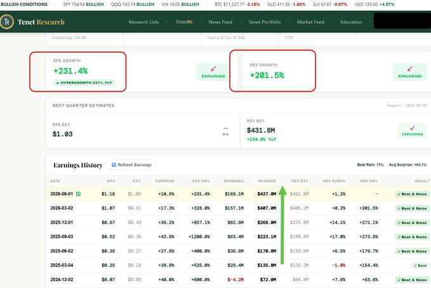Click the SLV 67.67 ticker entry
431x288 pixels.
pyautogui.click(x=330, y=4)
